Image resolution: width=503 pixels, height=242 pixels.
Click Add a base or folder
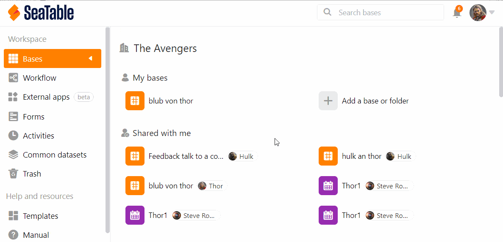point(375,101)
